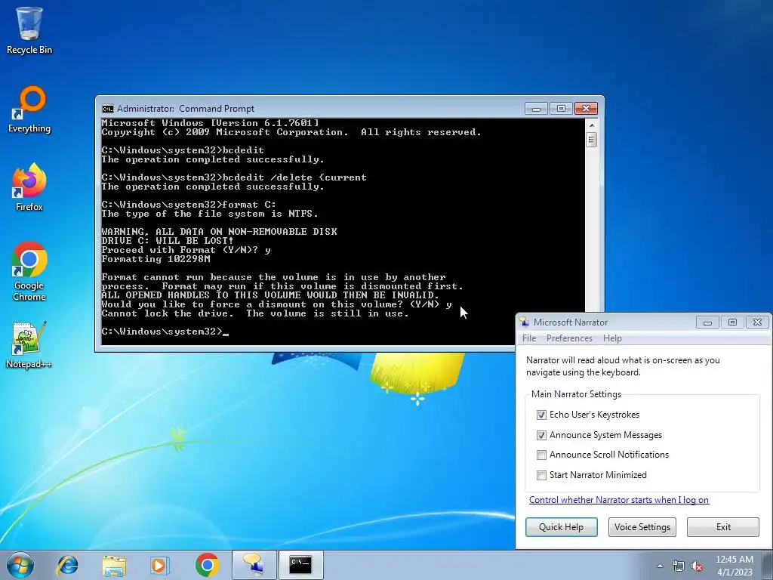773x580 pixels.
Task: Click Command Prompt scrollbar up arrow
Action: [592, 125]
